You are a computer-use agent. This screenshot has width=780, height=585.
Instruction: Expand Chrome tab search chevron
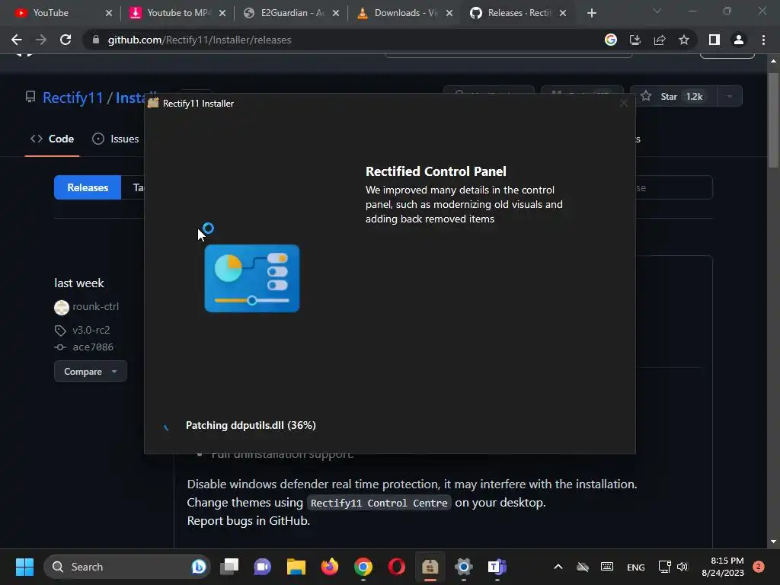click(657, 11)
